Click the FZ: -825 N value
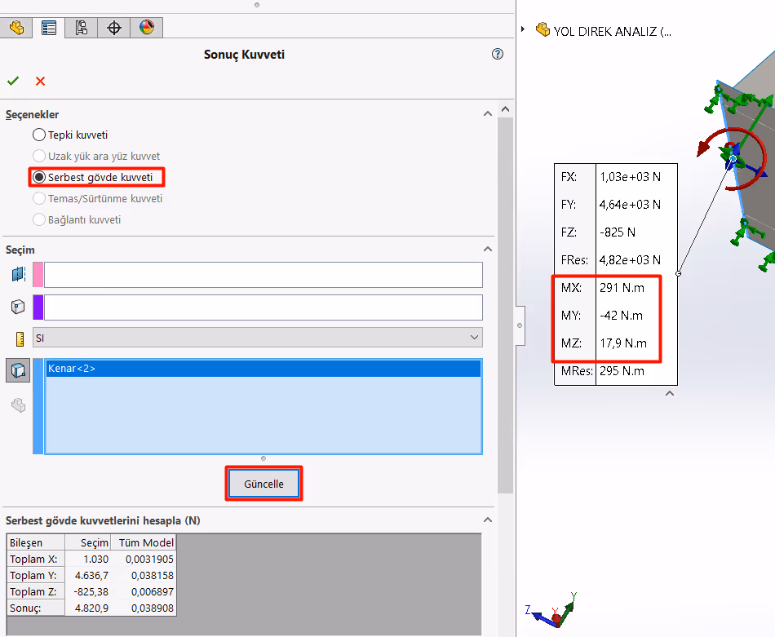 coord(618,232)
